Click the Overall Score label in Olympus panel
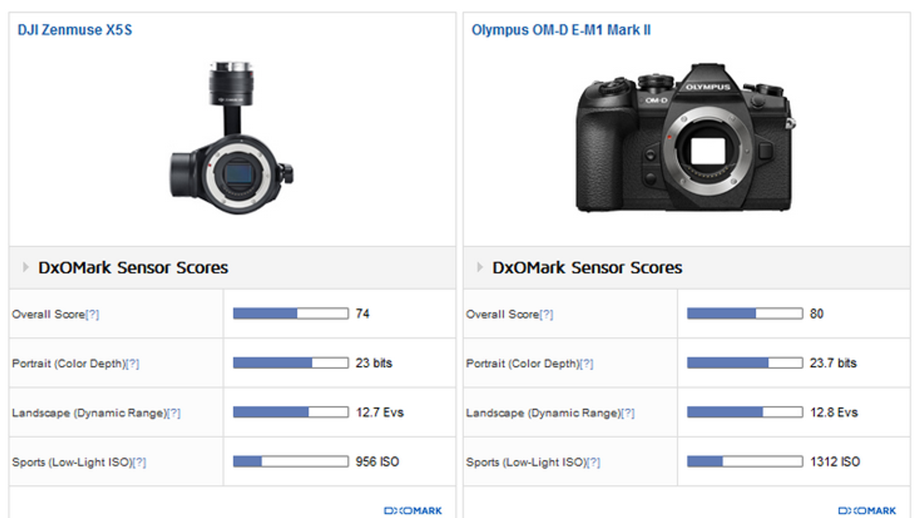 point(503,315)
